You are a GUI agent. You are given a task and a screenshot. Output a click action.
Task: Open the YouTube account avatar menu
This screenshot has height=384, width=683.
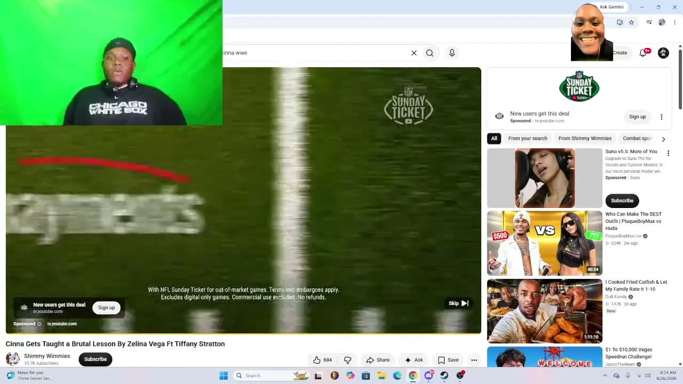coord(663,53)
